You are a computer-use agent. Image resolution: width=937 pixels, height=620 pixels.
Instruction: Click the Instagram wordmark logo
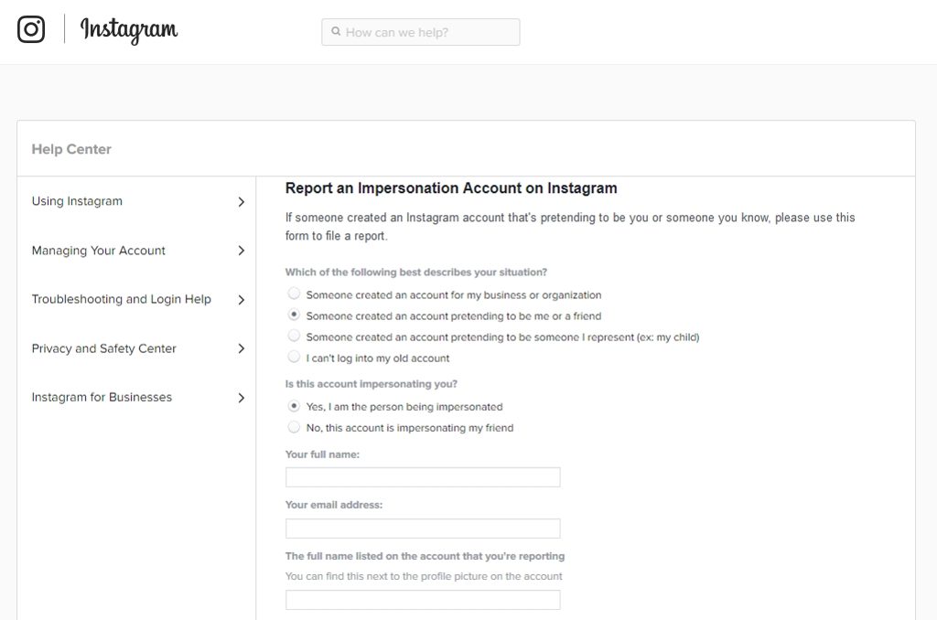tap(129, 30)
